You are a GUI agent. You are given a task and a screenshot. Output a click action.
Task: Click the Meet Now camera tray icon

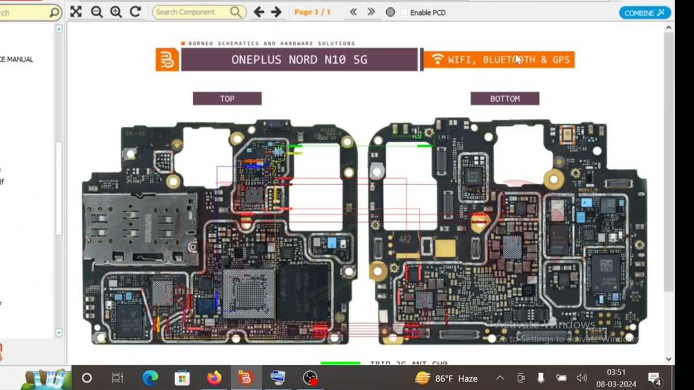pyautogui.click(x=521, y=378)
